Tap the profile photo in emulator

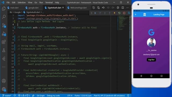pyautogui.click(x=151, y=43)
